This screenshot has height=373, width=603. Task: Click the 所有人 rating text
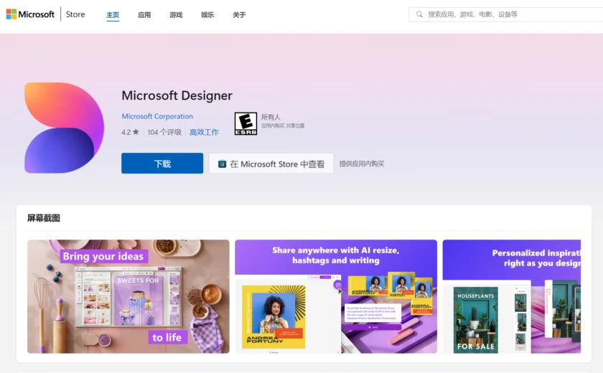[x=271, y=117]
